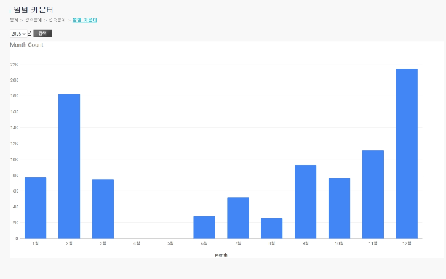
Task: Click the 9월 bar
Action: [x=306, y=202]
